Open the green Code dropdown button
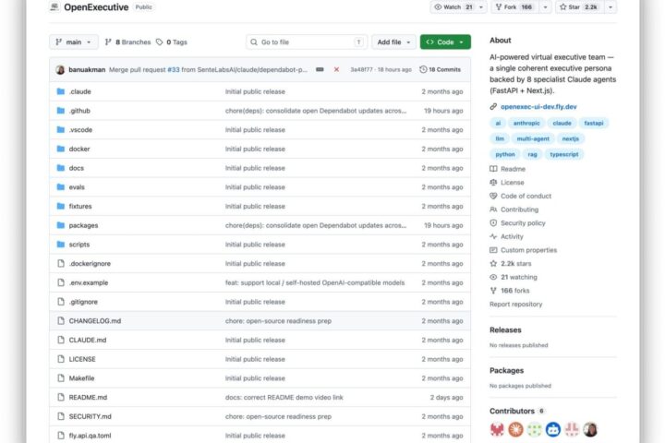This screenshot has width=665, height=443. (445, 42)
